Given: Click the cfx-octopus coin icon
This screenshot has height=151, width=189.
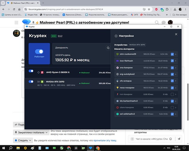Looking at the screenshot, I should click(117, 81).
